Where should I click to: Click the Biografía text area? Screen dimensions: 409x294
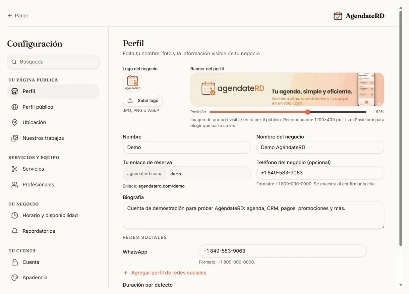point(253,216)
